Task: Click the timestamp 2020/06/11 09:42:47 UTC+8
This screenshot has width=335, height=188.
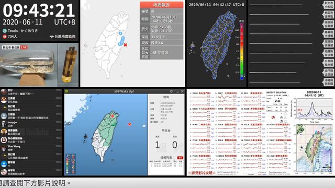Action: click(216, 5)
